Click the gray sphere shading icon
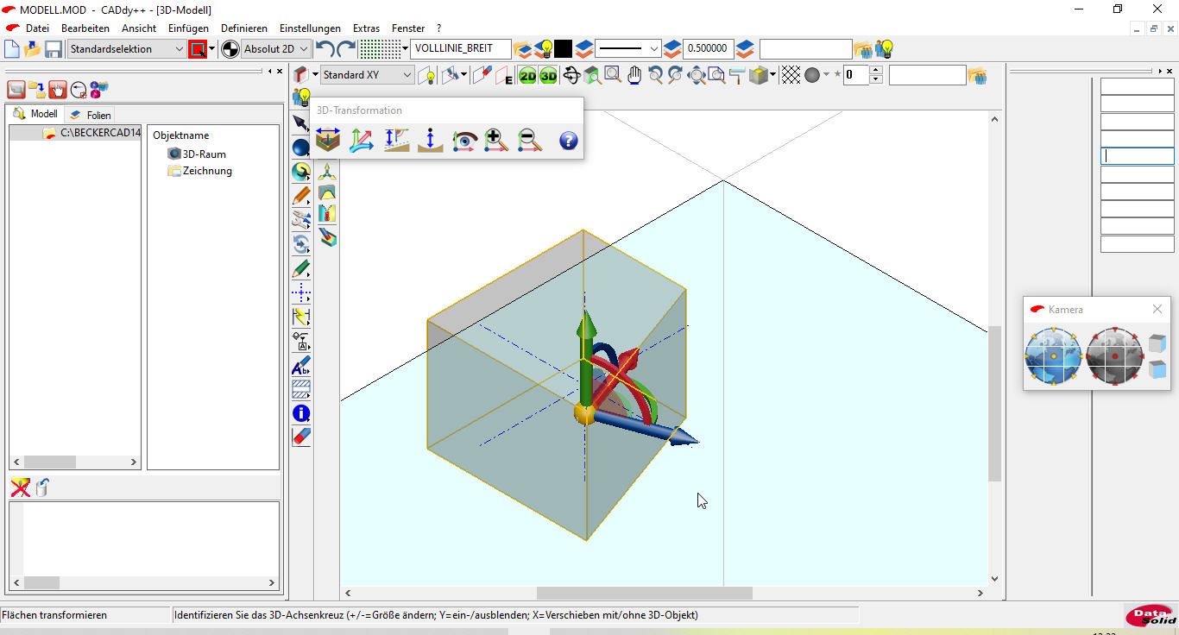Viewport: 1179px width, 635px height. pyautogui.click(x=812, y=76)
